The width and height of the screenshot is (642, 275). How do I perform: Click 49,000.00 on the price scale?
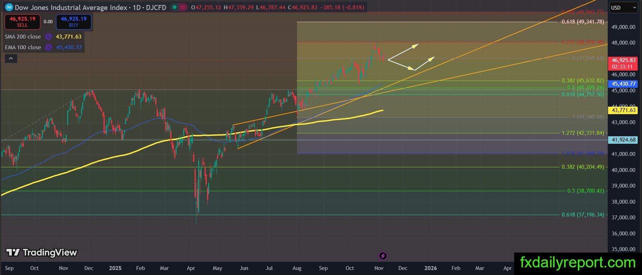(x=623, y=27)
